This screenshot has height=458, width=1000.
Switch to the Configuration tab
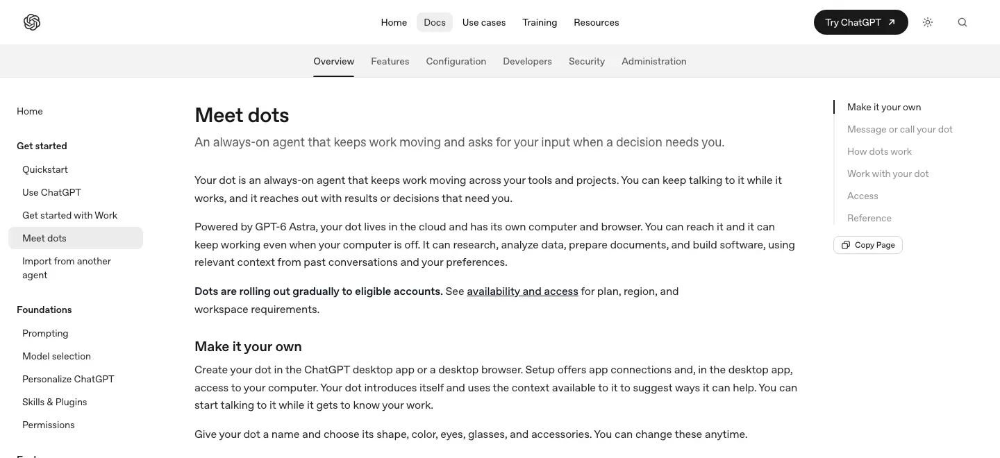(x=456, y=61)
